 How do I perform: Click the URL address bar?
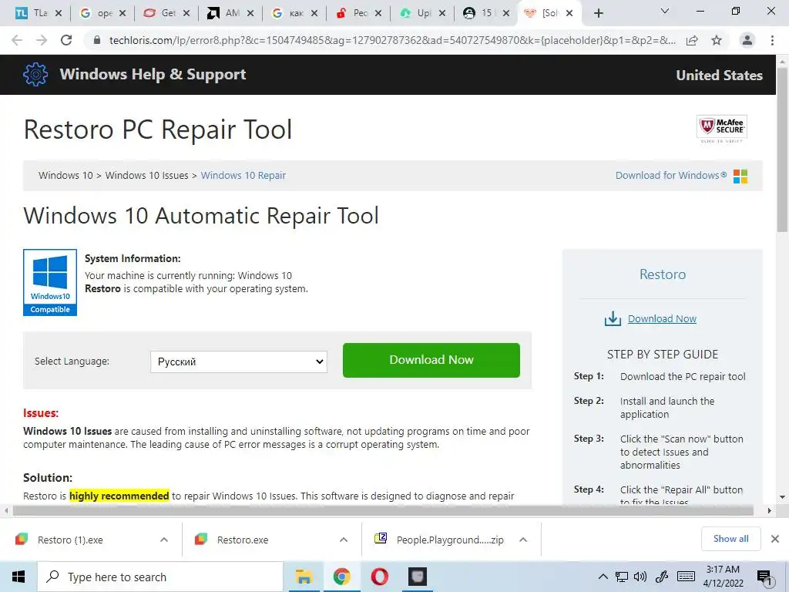tap(392, 40)
